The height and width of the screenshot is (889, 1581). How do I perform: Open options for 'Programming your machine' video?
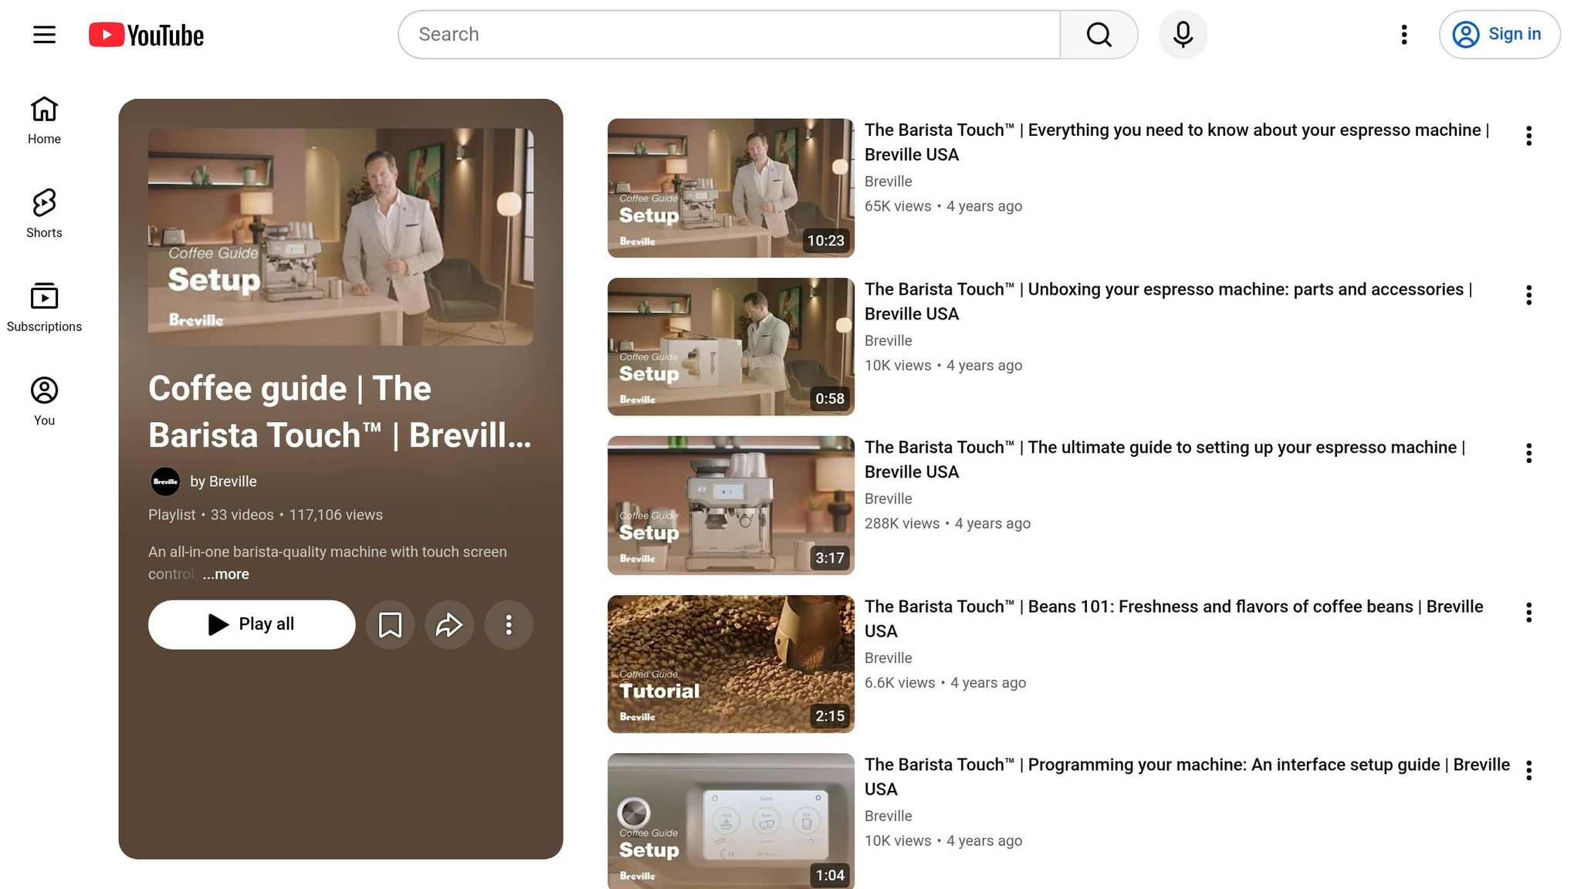click(1529, 770)
